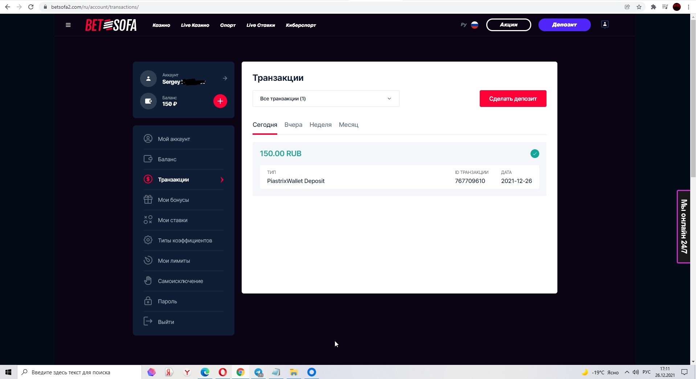Open Telegram from the taskbar

click(x=258, y=372)
